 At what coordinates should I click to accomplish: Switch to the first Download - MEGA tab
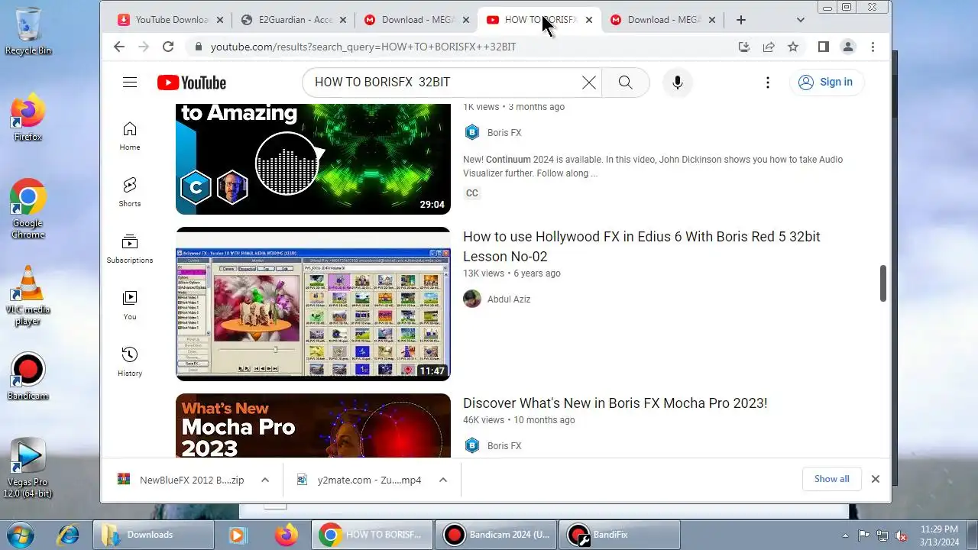[416, 20]
